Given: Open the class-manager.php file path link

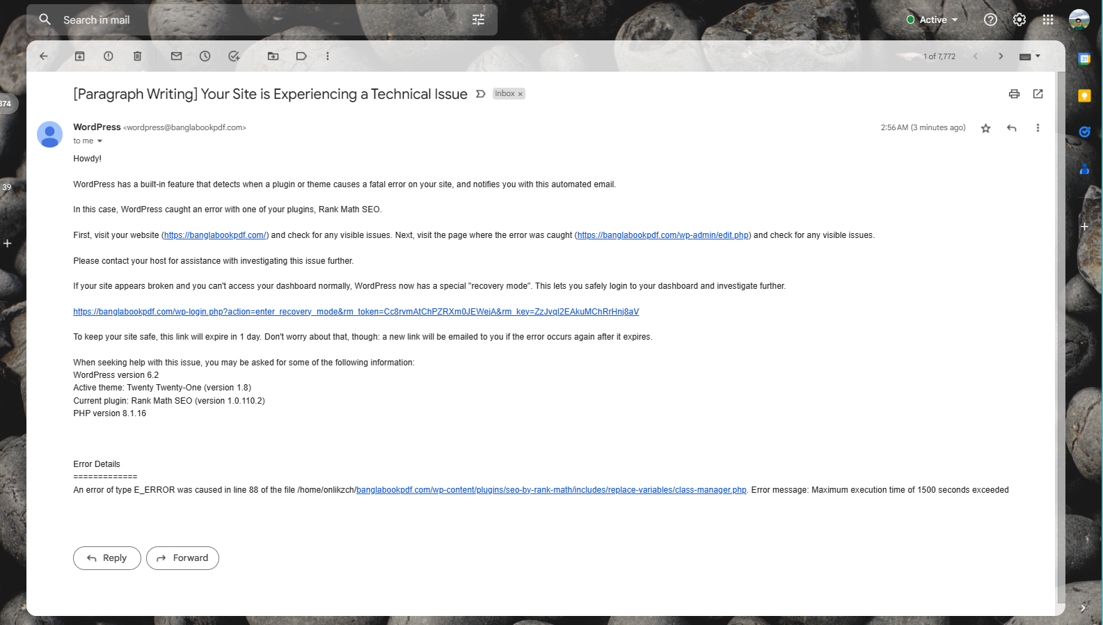Looking at the screenshot, I should 551,490.
